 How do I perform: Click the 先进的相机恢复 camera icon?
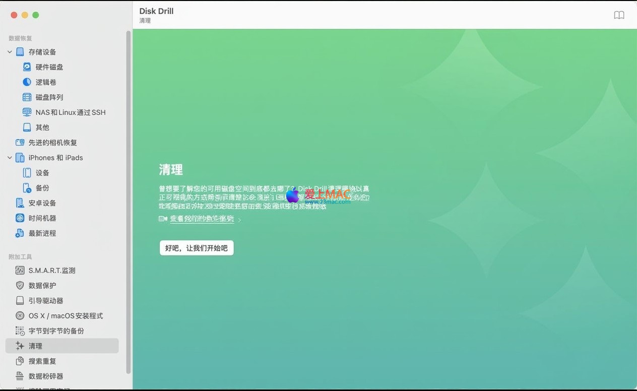(20, 143)
